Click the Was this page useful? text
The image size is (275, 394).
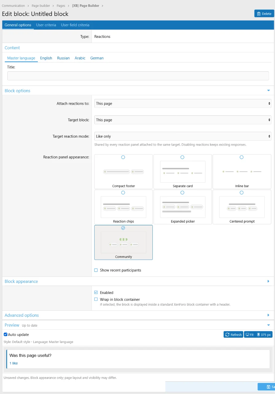click(x=30, y=355)
